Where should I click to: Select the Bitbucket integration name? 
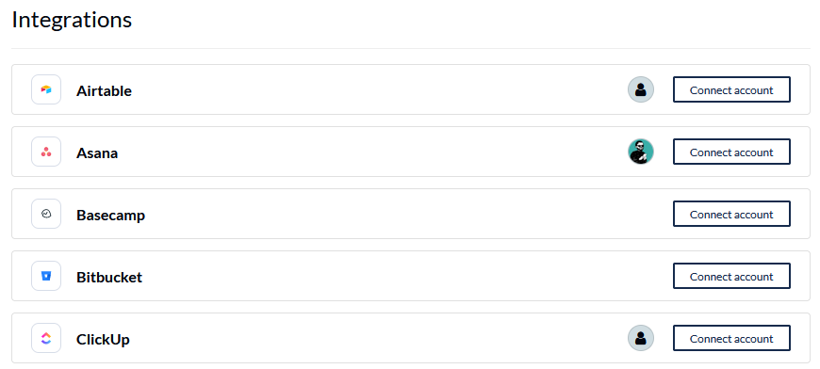point(109,277)
